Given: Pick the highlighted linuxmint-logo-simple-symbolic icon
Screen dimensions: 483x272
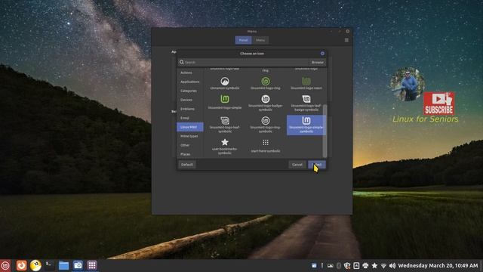Looking at the screenshot, I should tap(306, 125).
